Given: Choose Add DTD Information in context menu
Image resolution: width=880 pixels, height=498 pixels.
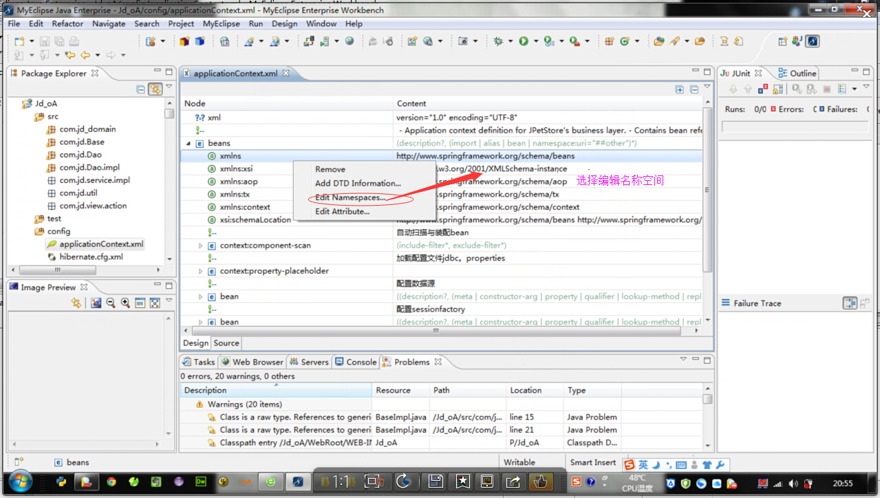Looking at the screenshot, I should (x=358, y=183).
